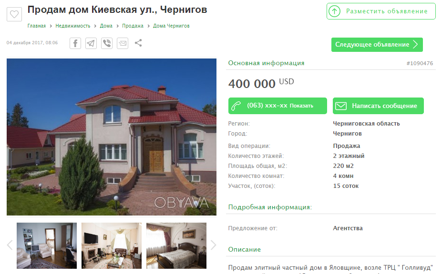Open Недвижимость breadcrumb link
This screenshot has height=274, width=442.
(x=73, y=26)
